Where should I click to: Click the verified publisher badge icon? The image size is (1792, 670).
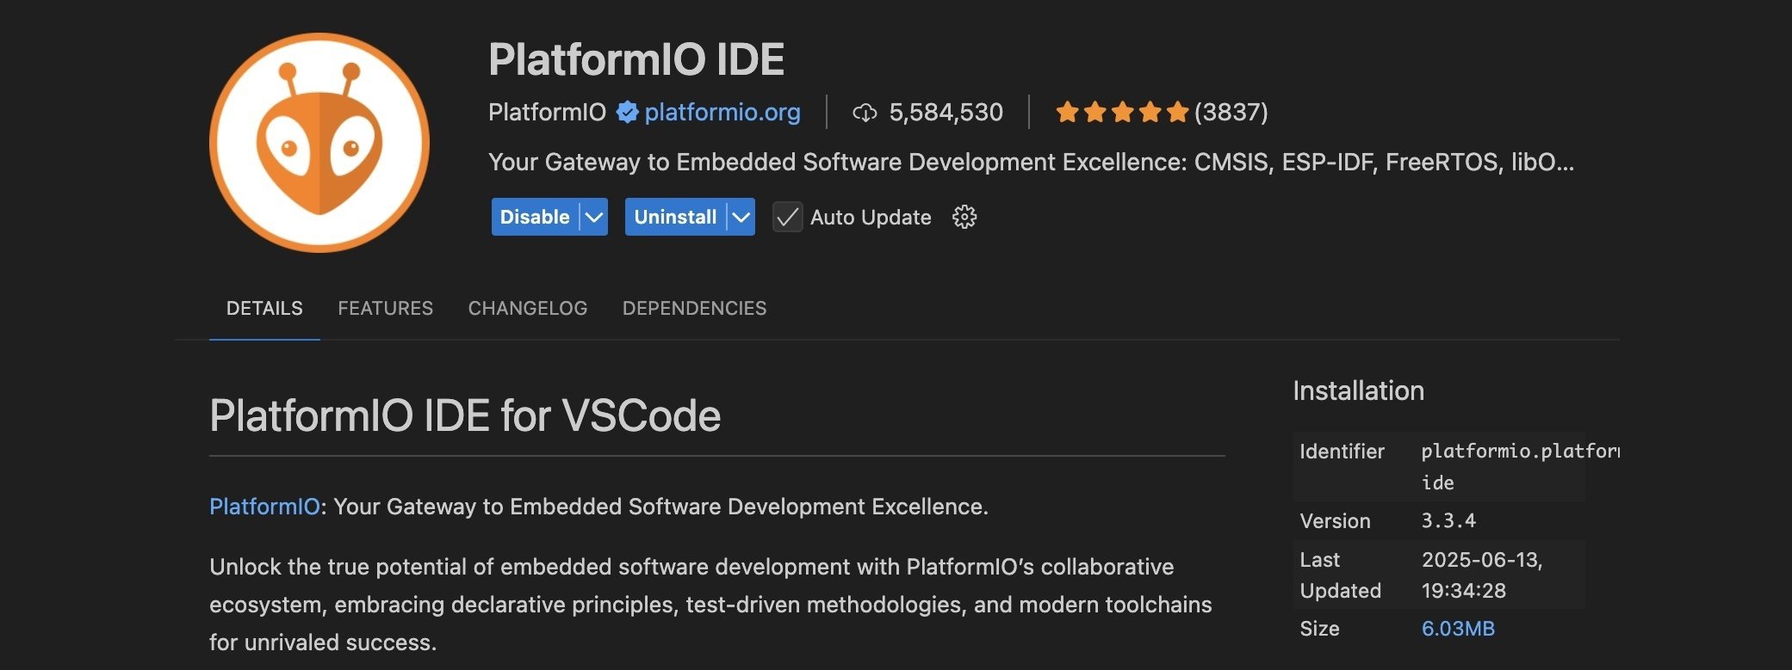[x=627, y=112]
